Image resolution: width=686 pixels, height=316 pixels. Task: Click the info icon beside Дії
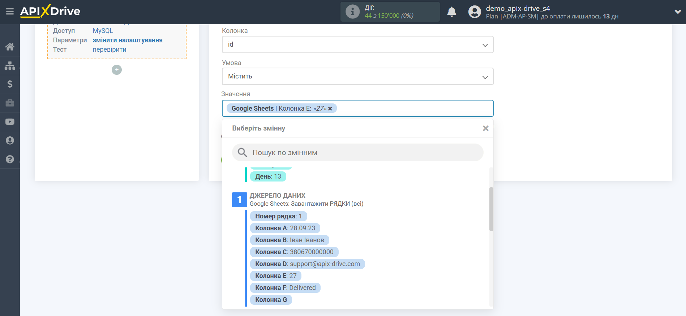pyautogui.click(x=352, y=12)
